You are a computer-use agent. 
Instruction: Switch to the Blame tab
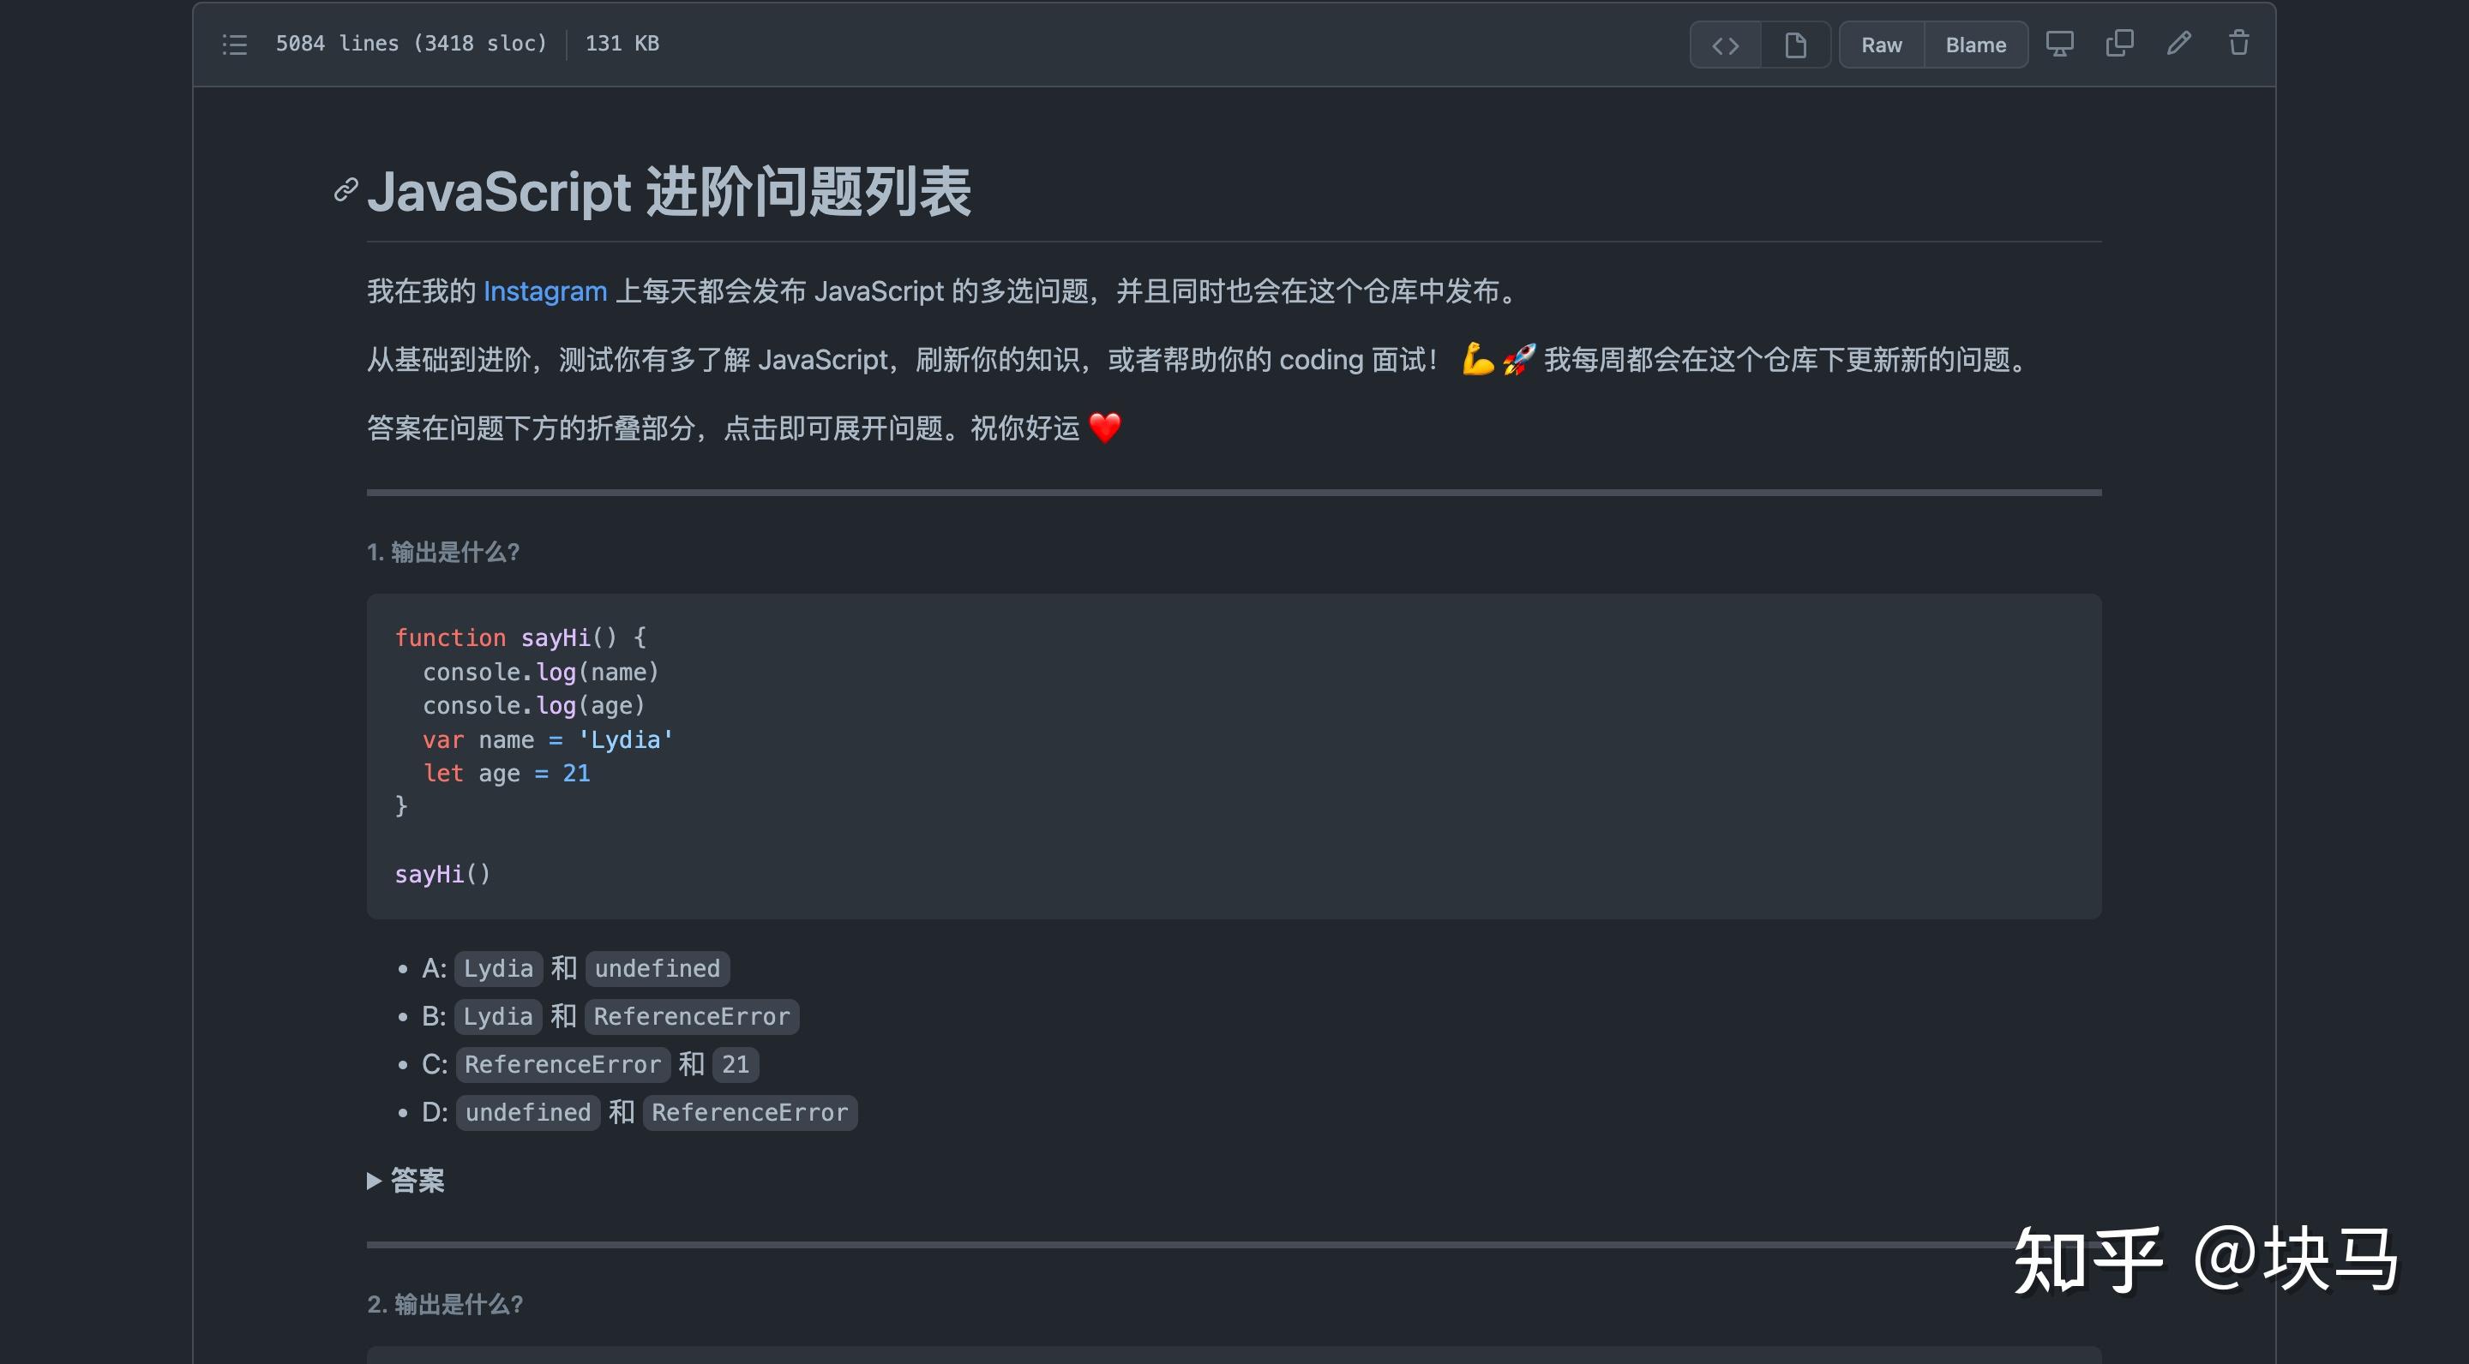[1974, 44]
